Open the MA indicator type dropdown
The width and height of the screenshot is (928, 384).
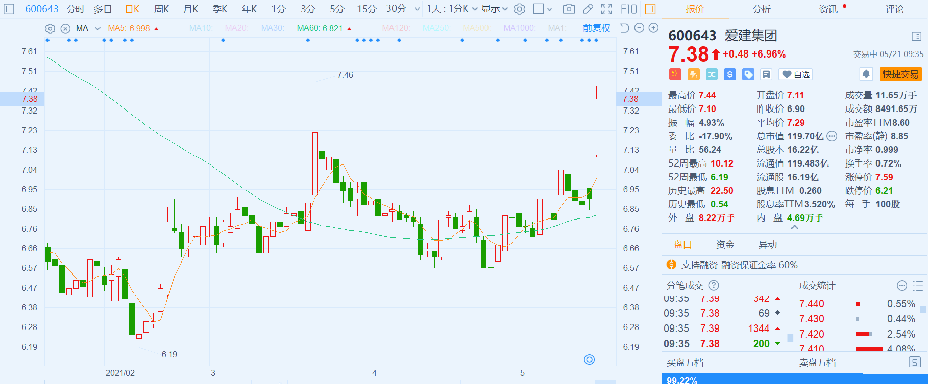pyautogui.click(x=97, y=28)
